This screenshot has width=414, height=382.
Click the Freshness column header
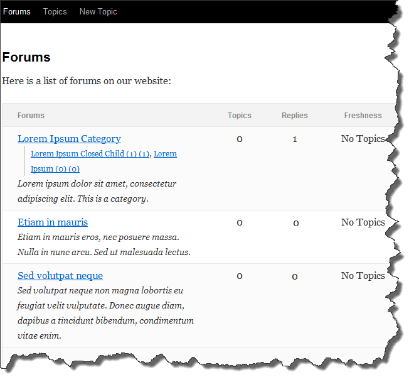coord(363,116)
